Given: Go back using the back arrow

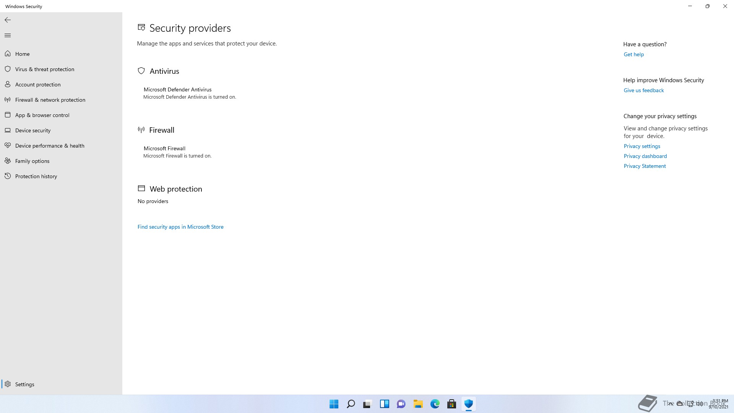Looking at the screenshot, I should 8,20.
